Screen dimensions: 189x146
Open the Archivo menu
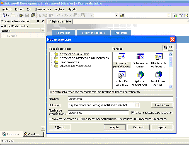(x=7, y=9)
